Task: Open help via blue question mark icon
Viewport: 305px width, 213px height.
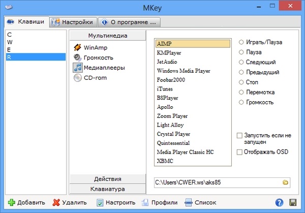Action: click(x=279, y=202)
